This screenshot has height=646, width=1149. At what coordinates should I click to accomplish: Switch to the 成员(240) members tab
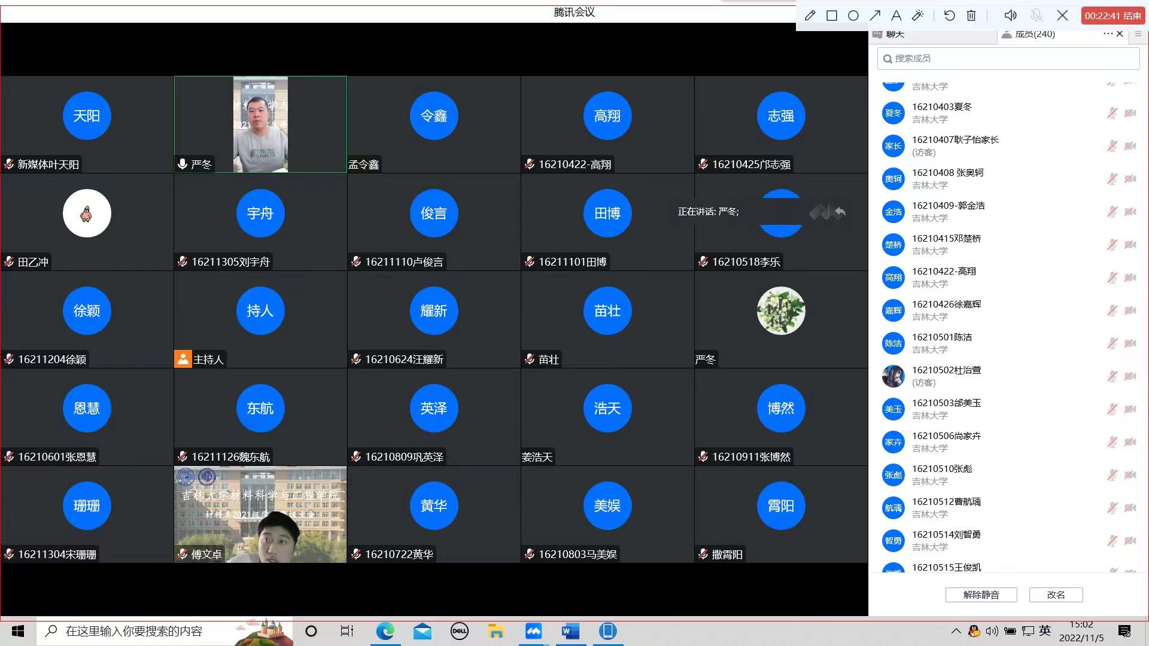pos(1034,35)
